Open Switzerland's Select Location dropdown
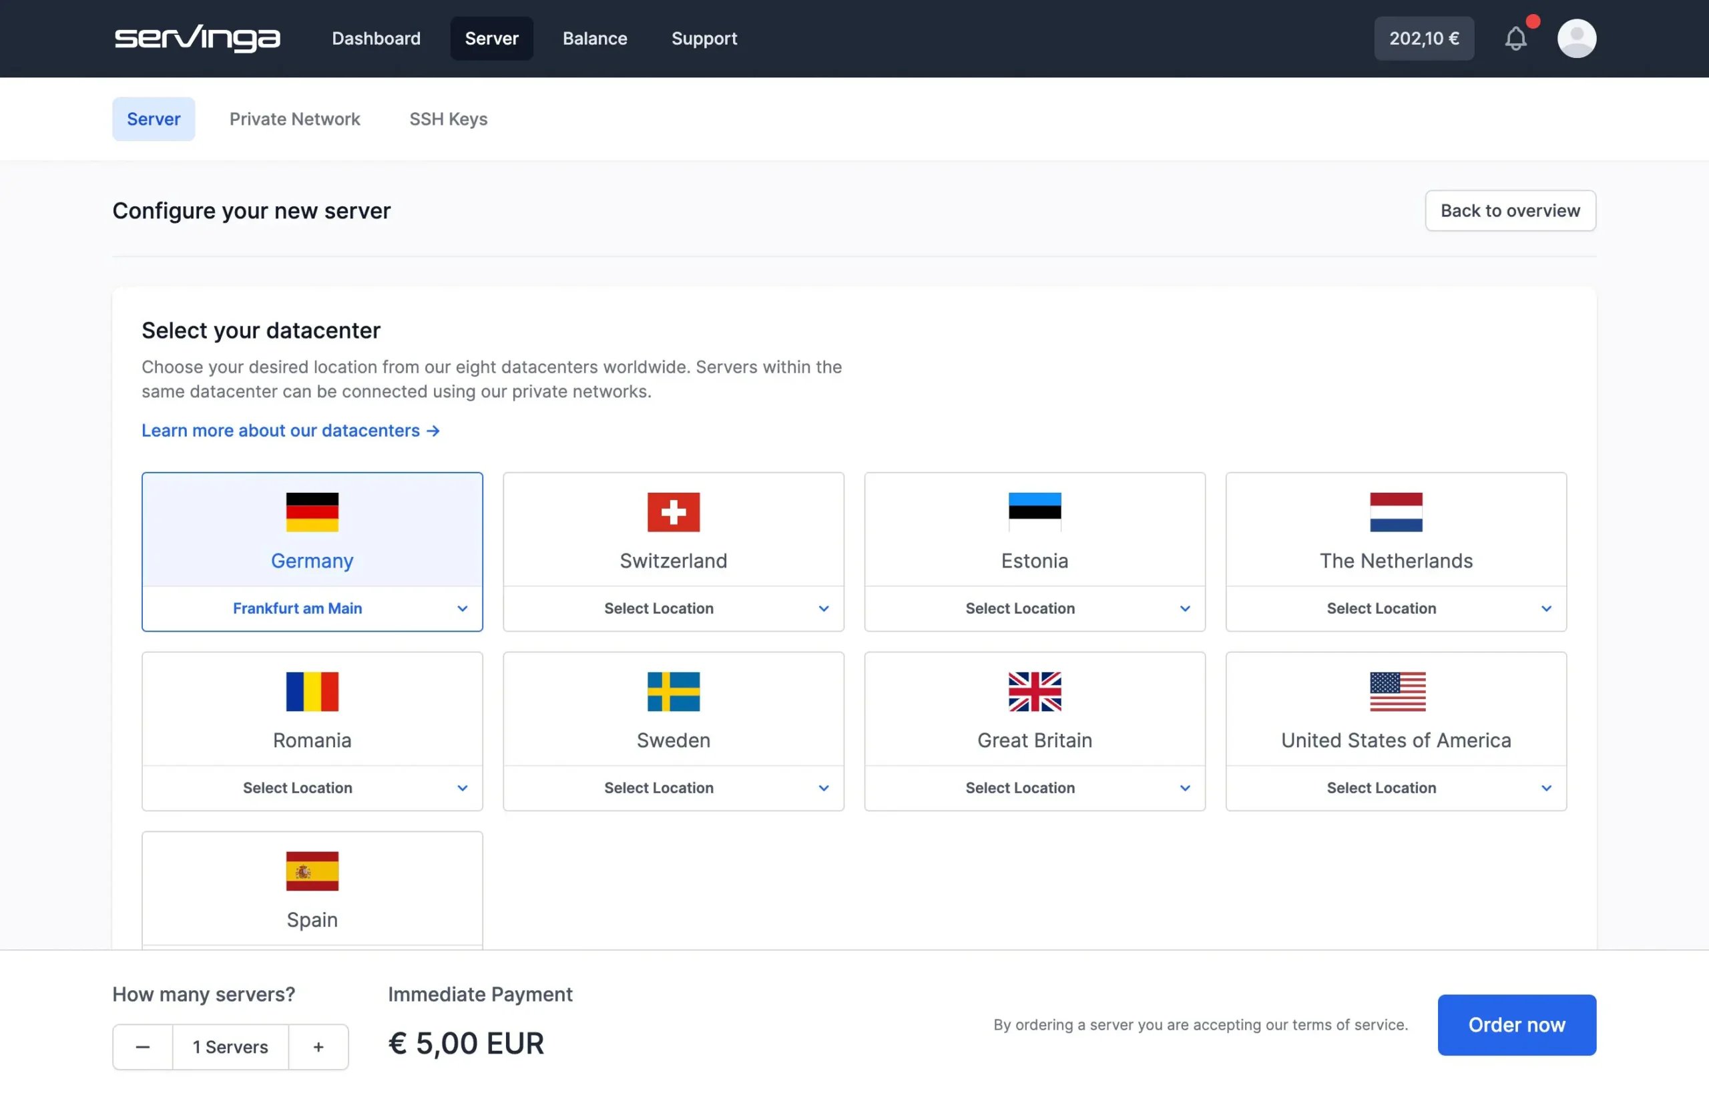Image resolution: width=1709 pixels, height=1099 pixels. tap(674, 609)
